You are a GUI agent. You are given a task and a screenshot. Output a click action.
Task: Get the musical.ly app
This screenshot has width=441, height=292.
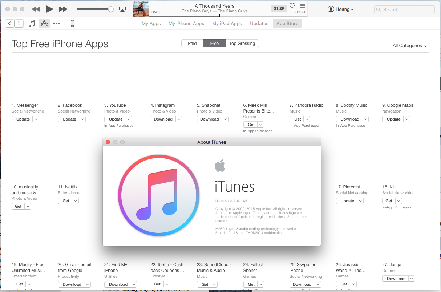click(x=18, y=206)
